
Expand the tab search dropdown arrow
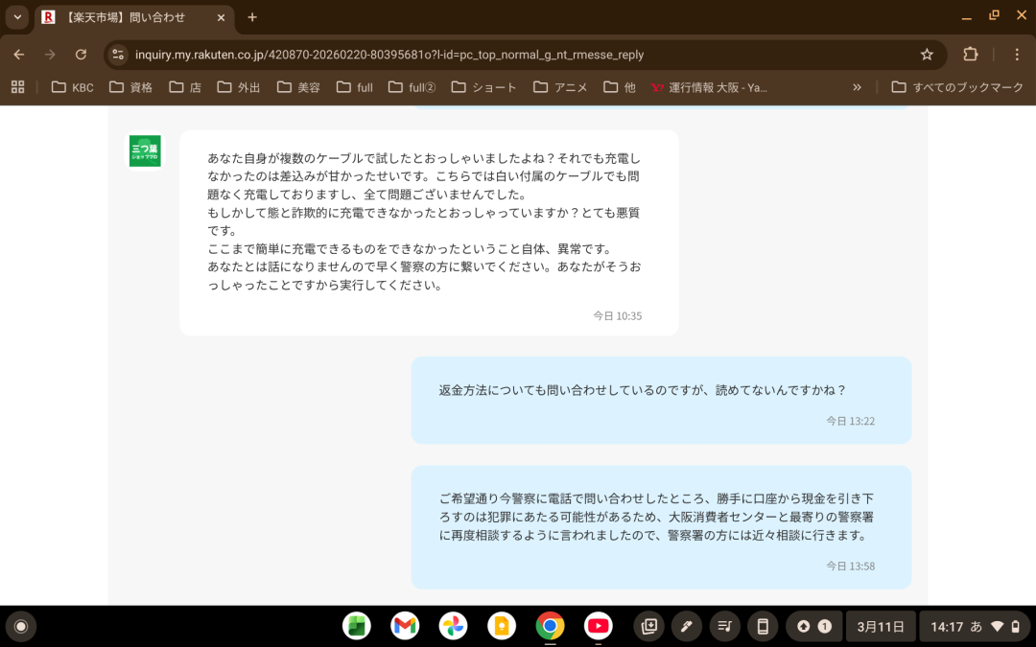[17, 17]
